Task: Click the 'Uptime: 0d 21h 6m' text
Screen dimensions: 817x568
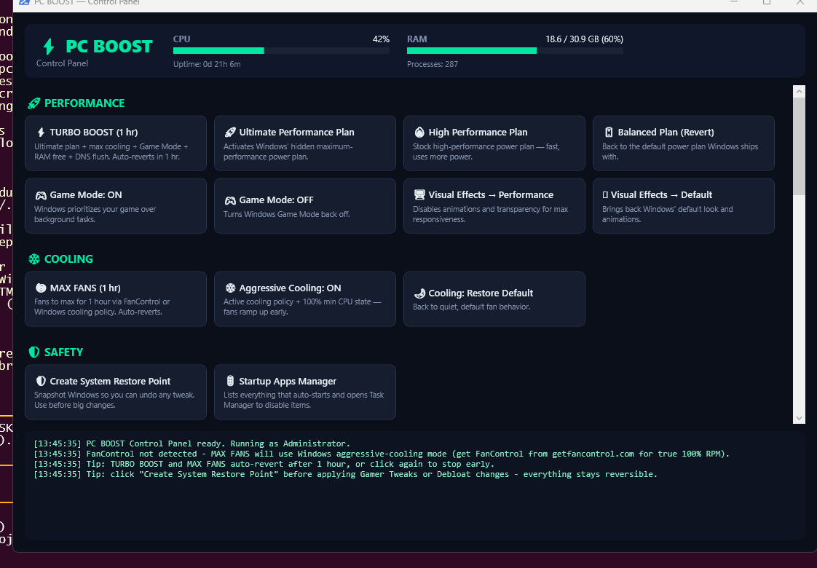Action: coord(207,64)
